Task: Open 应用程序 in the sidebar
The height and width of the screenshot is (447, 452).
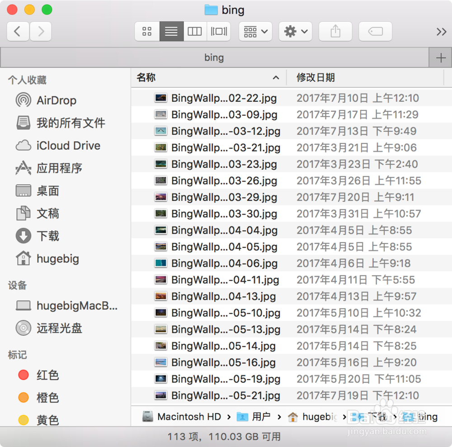Action: click(x=49, y=168)
